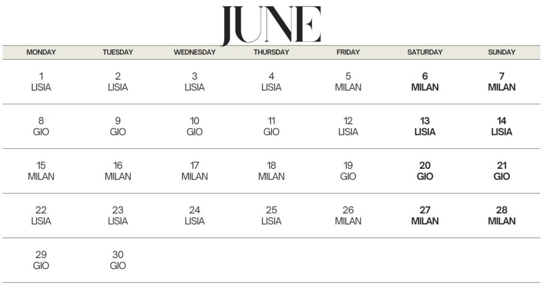The height and width of the screenshot is (285, 546).
Task: Click June 30 GIO entry
Action: pos(118,260)
